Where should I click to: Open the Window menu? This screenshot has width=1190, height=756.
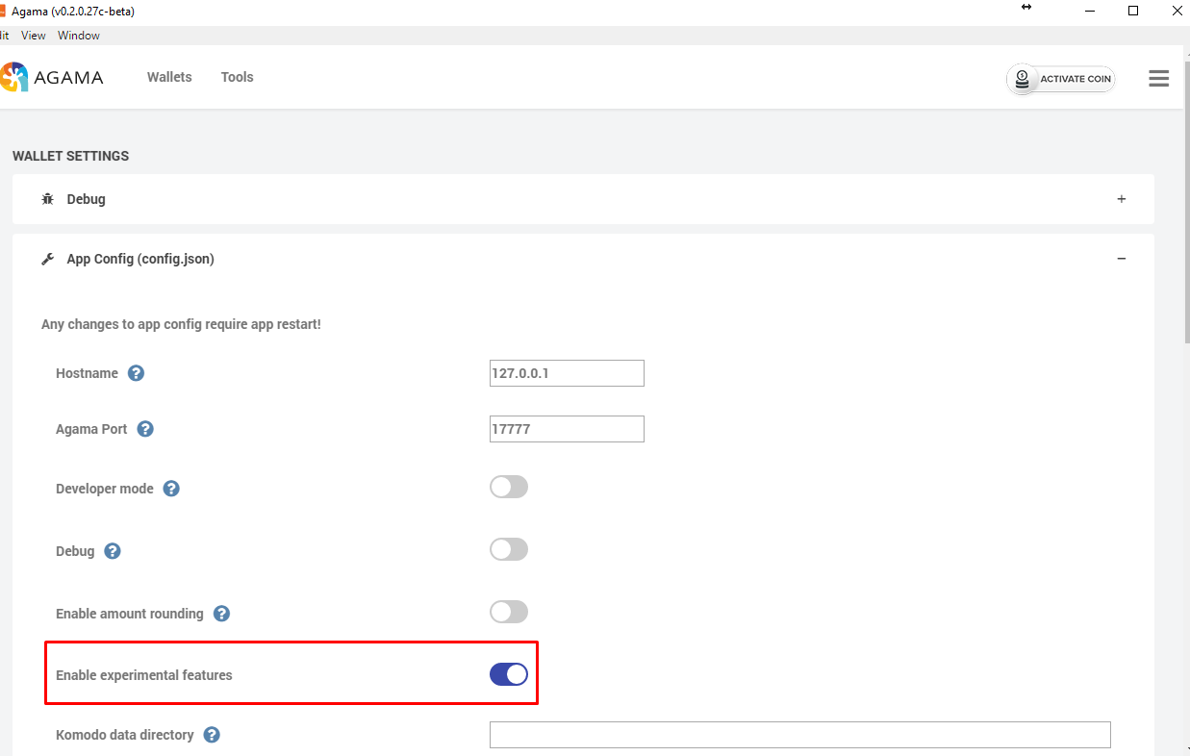coord(79,36)
